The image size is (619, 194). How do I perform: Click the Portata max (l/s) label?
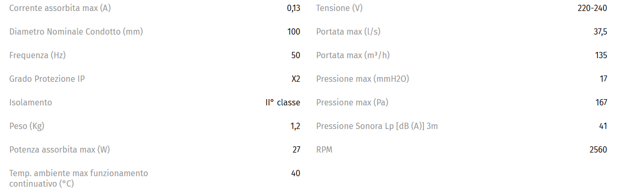(348, 32)
